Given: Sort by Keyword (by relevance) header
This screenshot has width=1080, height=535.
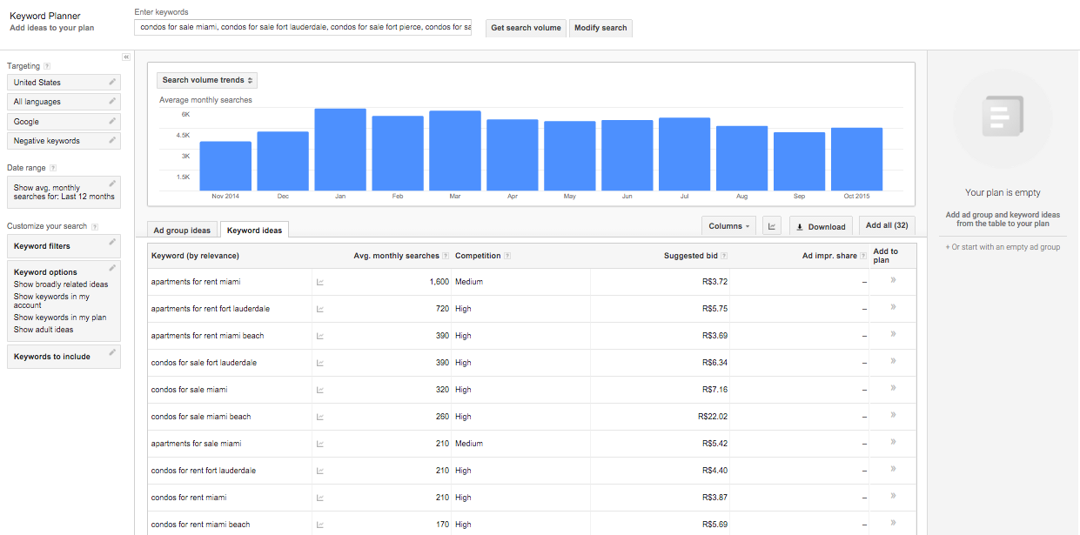Looking at the screenshot, I should coord(195,256).
